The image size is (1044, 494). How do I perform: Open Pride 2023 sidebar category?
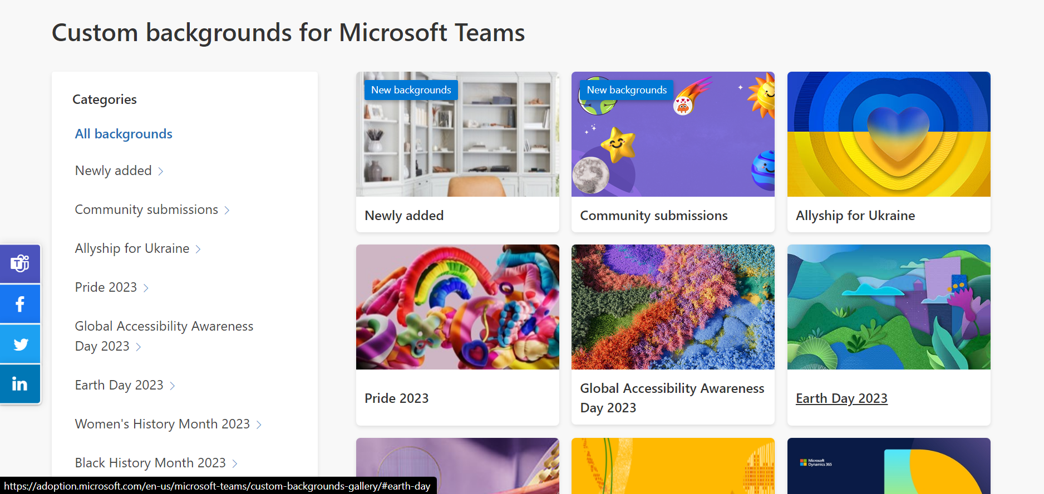pyautogui.click(x=111, y=287)
